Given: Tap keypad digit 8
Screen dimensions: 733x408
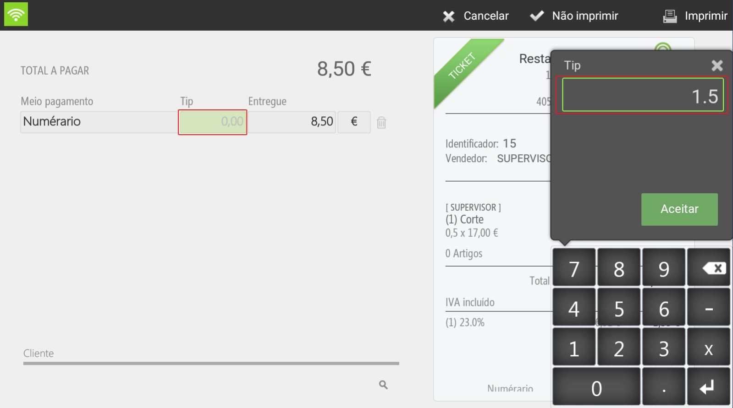Looking at the screenshot, I should tap(619, 268).
